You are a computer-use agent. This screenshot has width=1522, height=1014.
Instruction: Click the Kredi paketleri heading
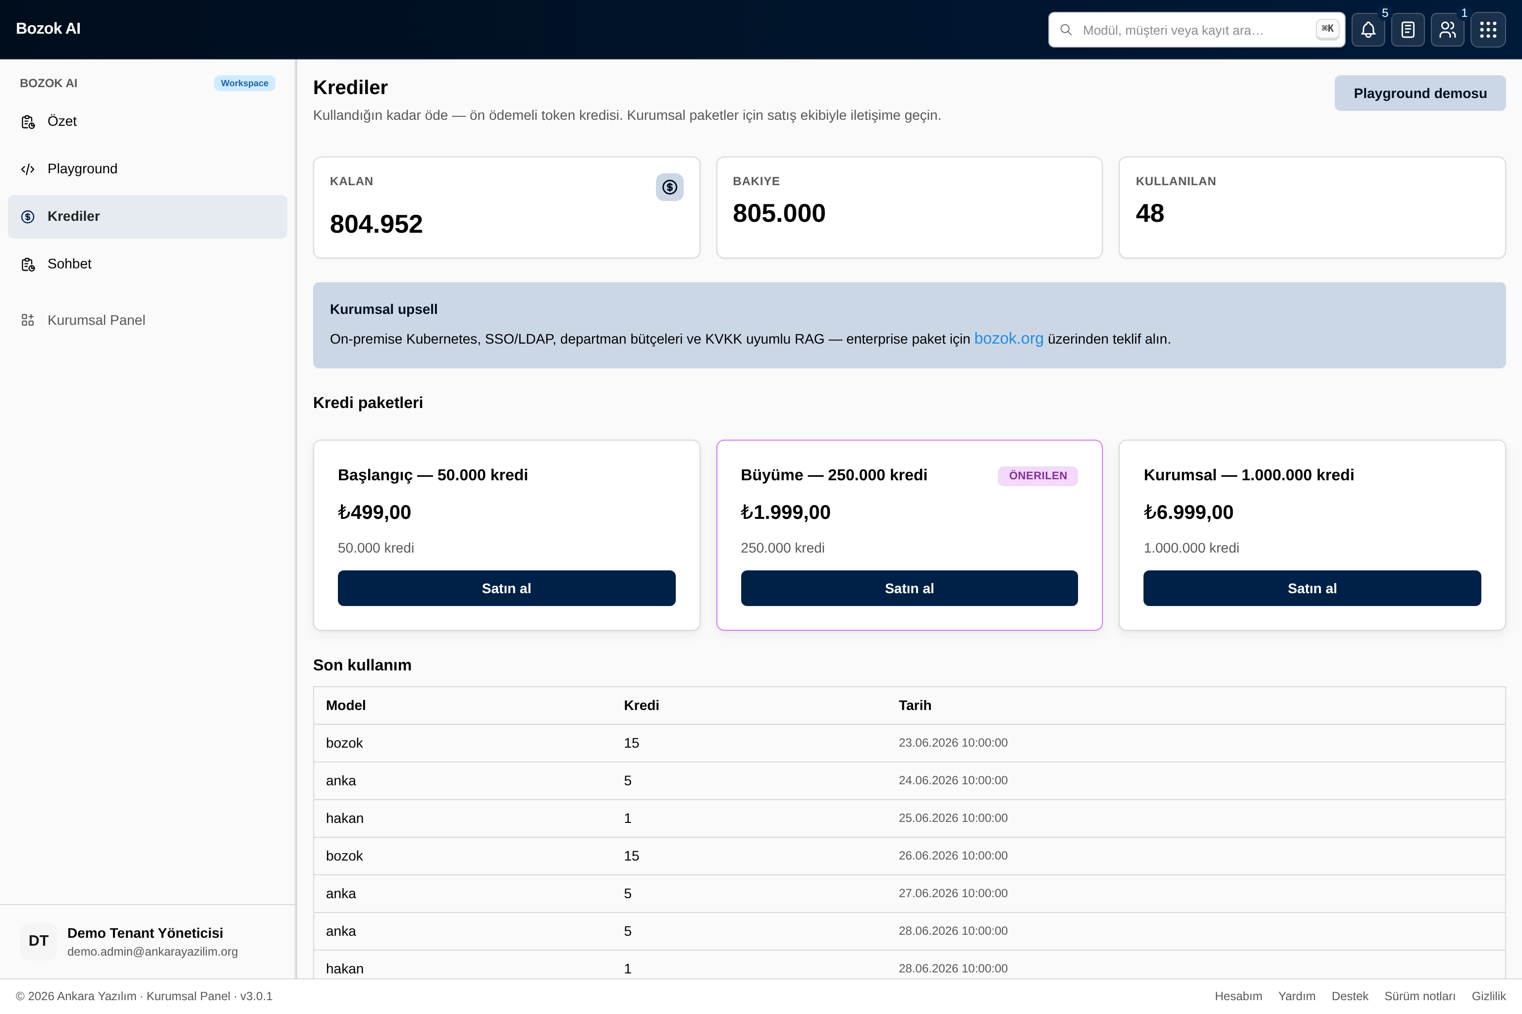point(368,403)
